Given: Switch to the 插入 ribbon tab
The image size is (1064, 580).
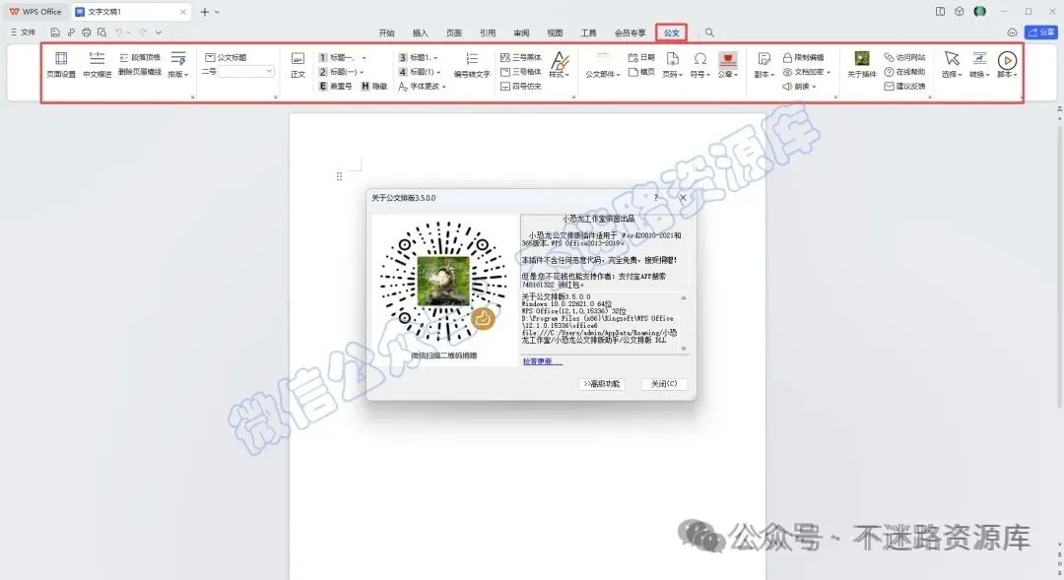Looking at the screenshot, I should click(420, 32).
